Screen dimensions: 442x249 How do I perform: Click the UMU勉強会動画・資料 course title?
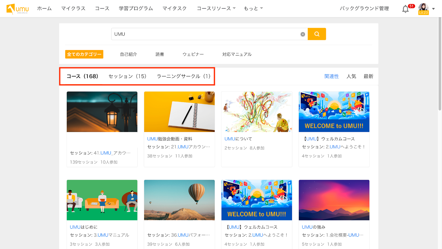170,139
